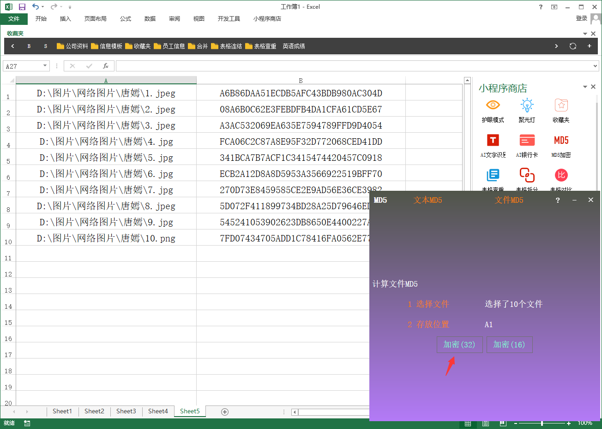Select cell with 唐嫣\10.png path
This screenshot has height=429, width=602.
click(x=106, y=238)
